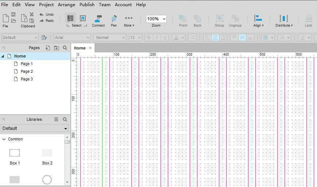This screenshot has width=317, height=187.
Task: Open the outer shadow options
Action: [284, 37]
